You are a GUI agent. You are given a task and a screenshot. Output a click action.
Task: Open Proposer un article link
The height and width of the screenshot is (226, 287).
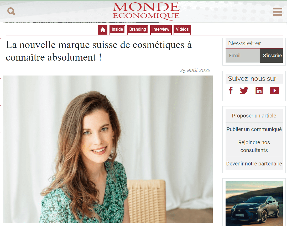(254, 116)
